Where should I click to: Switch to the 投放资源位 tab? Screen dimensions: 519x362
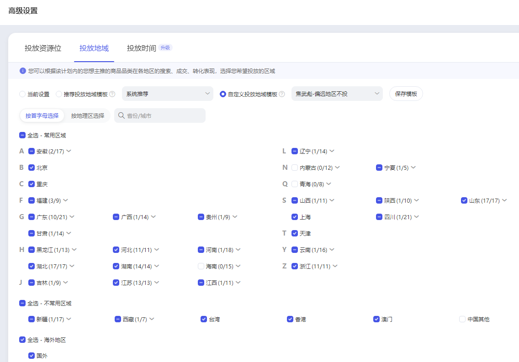point(43,48)
